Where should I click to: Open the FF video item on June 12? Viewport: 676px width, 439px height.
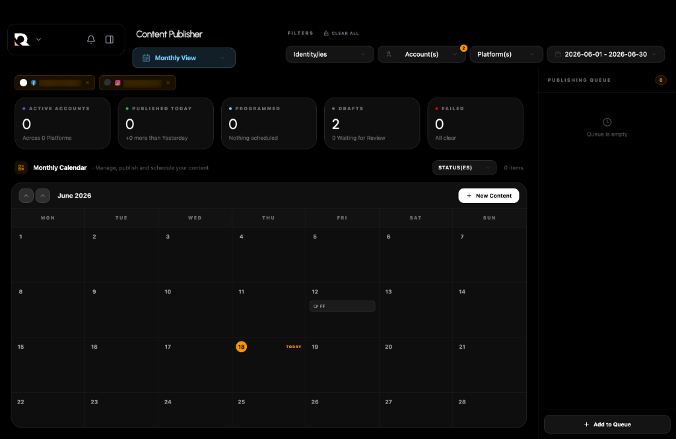pos(343,306)
